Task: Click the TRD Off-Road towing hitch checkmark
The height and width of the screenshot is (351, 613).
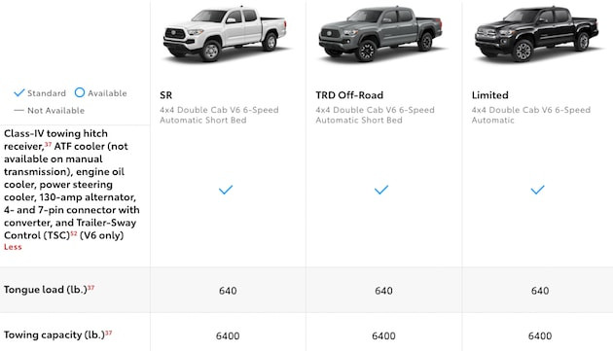Action: (381, 190)
